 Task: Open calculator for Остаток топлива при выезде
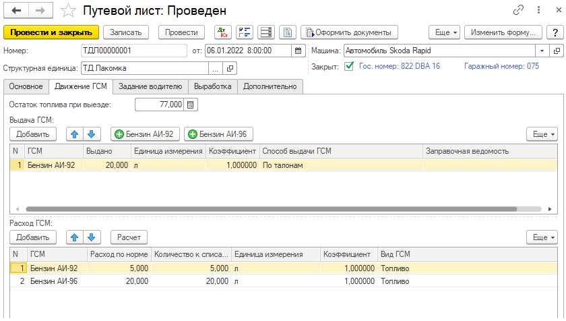(x=191, y=105)
